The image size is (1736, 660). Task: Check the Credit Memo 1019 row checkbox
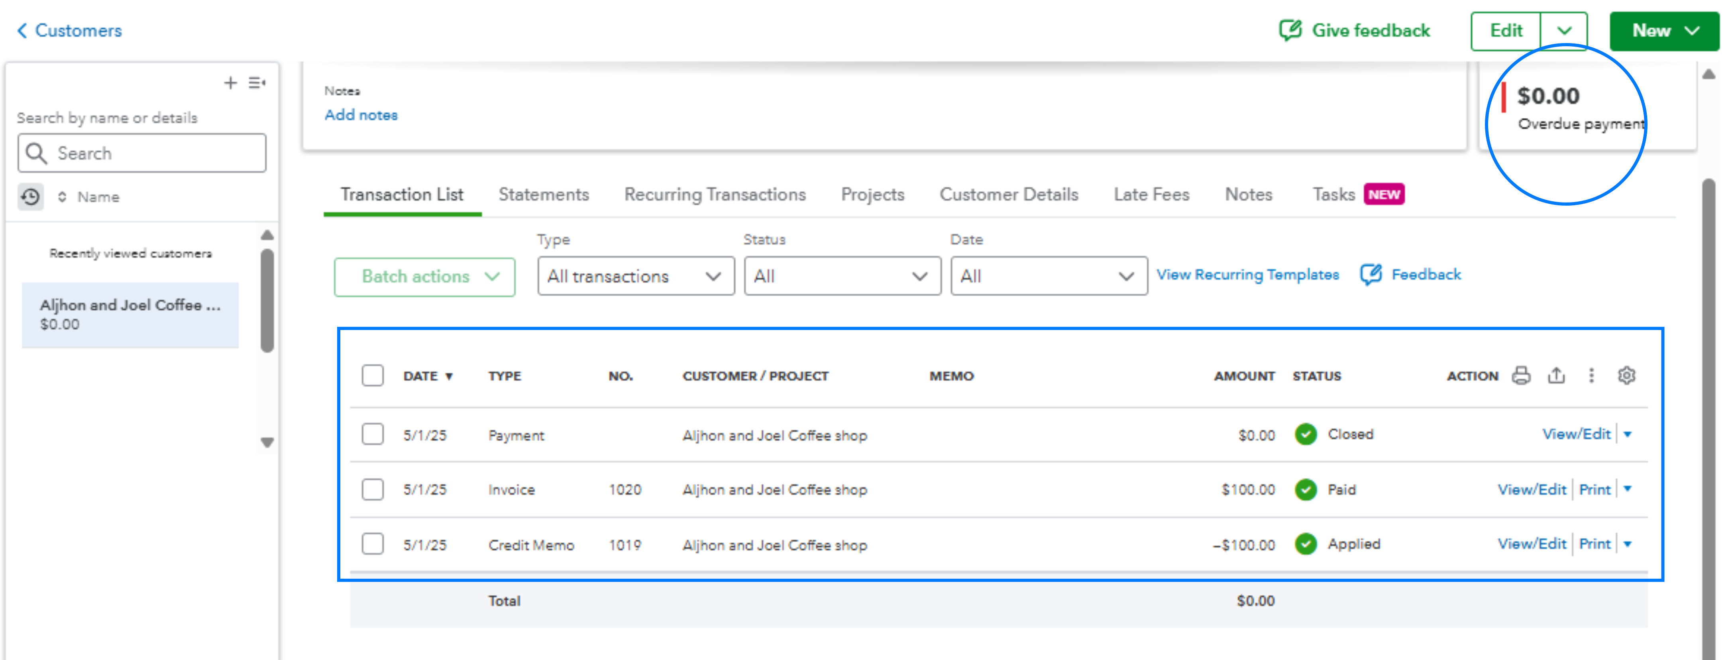coord(373,544)
